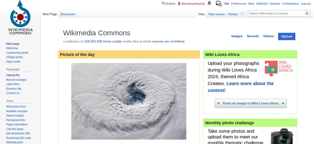Click the search magnifier icon
The width and height of the screenshot is (314, 144).
coord(307,14)
